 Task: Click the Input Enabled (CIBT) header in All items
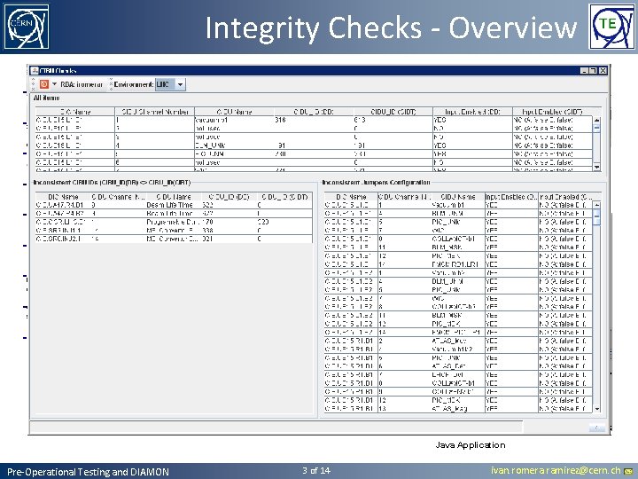552,112
